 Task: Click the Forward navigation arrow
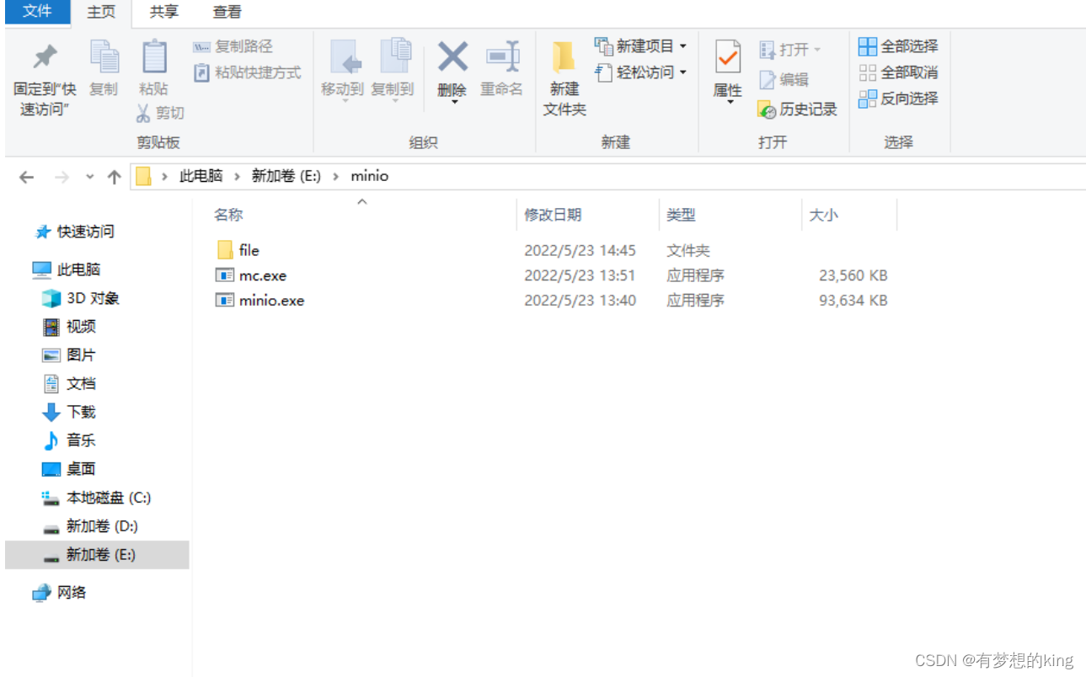pos(62,177)
